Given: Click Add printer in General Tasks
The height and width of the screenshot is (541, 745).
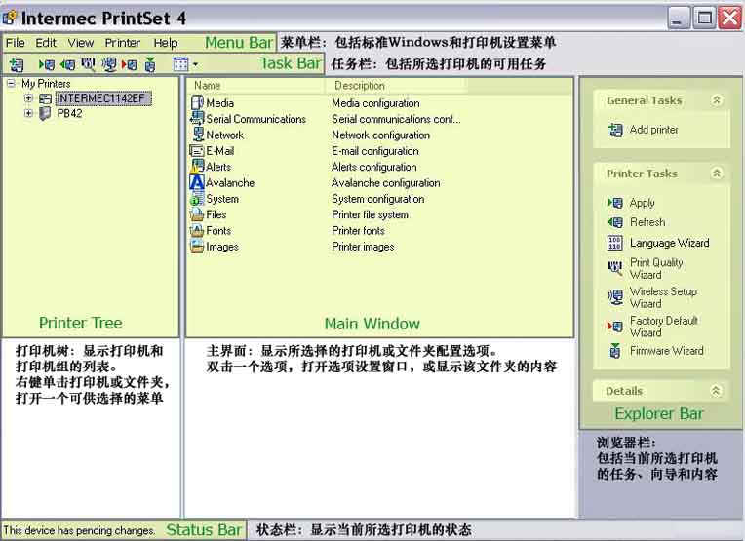Looking at the screenshot, I should coord(653,130).
